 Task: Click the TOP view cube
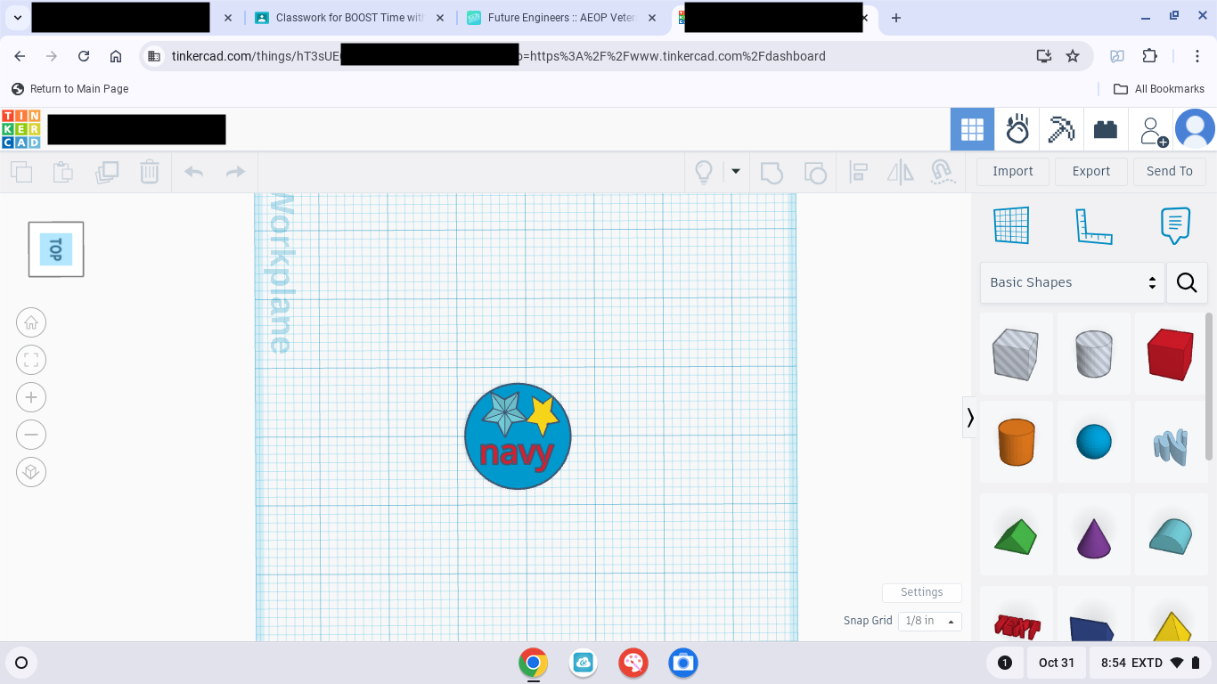tap(56, 249)
